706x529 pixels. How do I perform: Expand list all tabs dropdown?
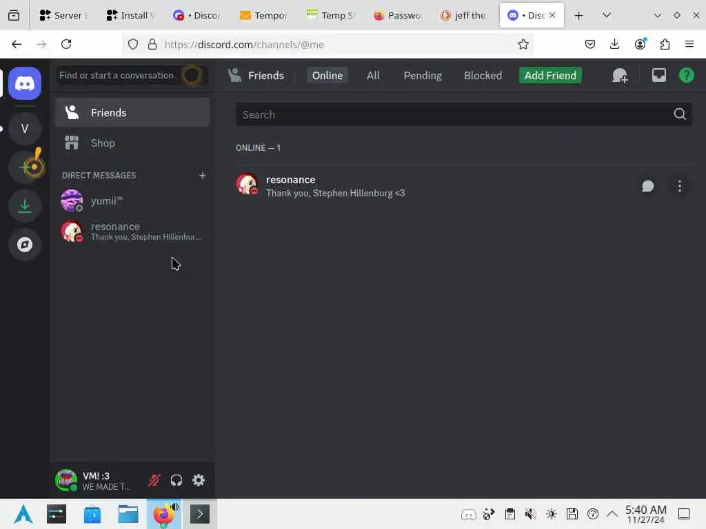point(607,15)
